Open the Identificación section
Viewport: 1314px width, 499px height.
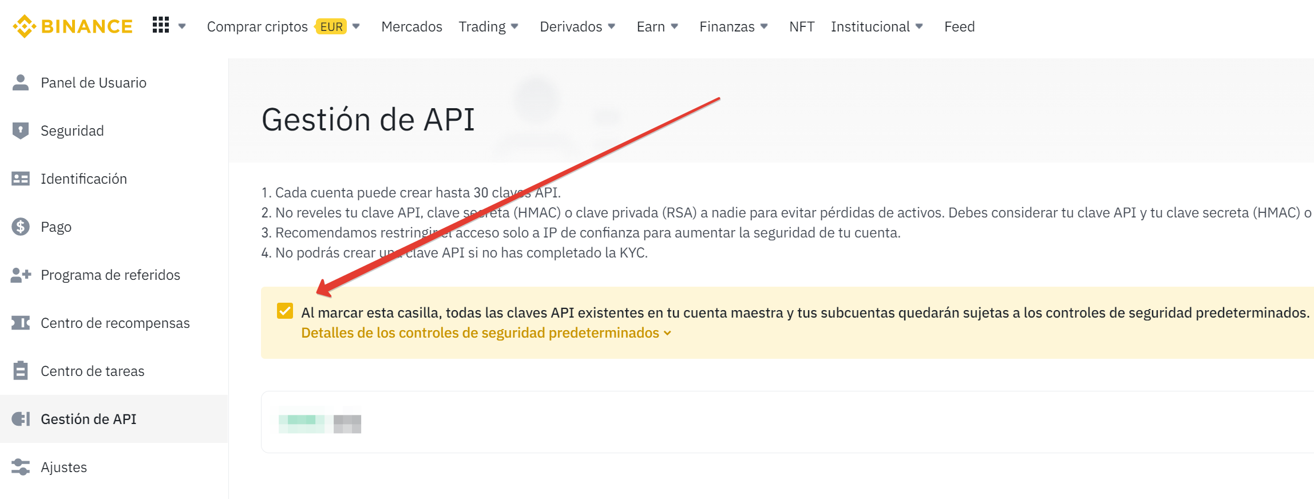tap(84, 179)
